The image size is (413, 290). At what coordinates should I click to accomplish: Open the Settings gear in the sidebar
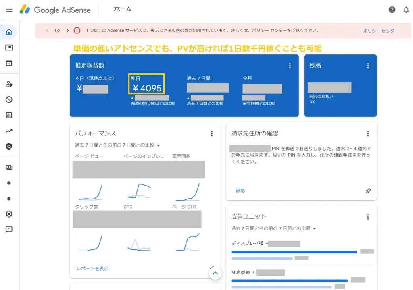click(x=9, y=214)
